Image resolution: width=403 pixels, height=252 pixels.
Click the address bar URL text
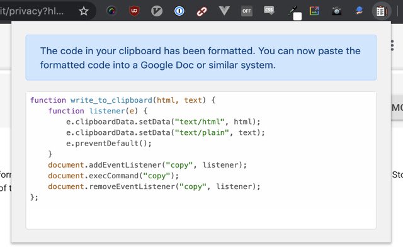tap(31, 11)
